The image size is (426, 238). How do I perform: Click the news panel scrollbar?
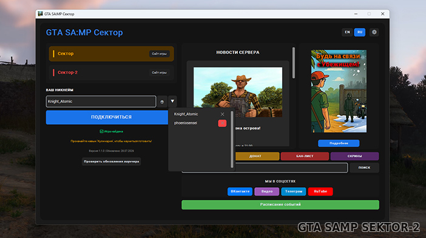[x=294, y=63]
